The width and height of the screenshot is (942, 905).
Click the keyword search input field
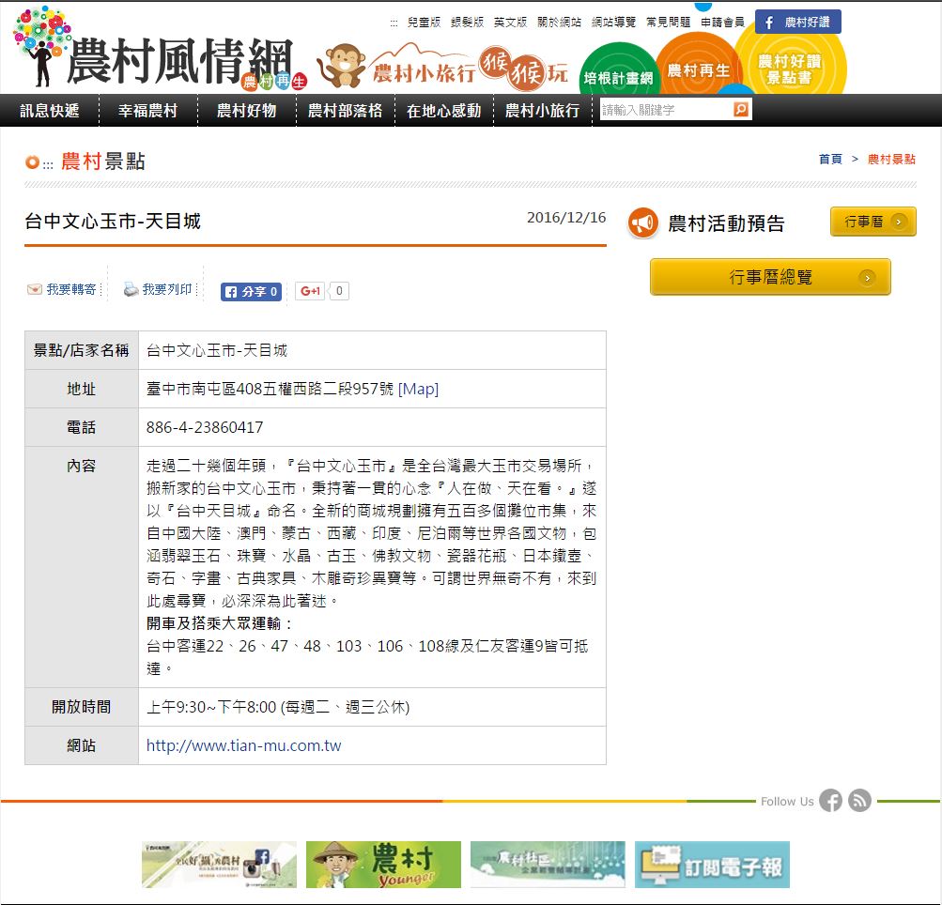pyautogui.click(x=665, y=110)
